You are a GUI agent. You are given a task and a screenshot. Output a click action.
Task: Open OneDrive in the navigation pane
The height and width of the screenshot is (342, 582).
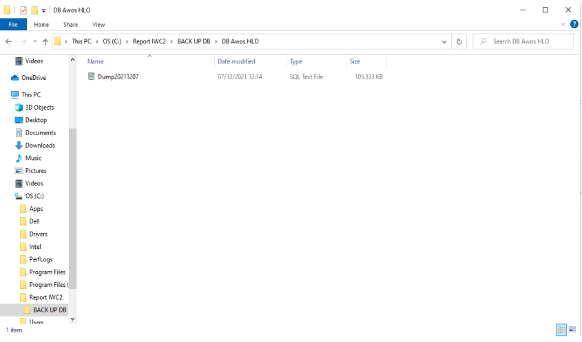[33, 78]
